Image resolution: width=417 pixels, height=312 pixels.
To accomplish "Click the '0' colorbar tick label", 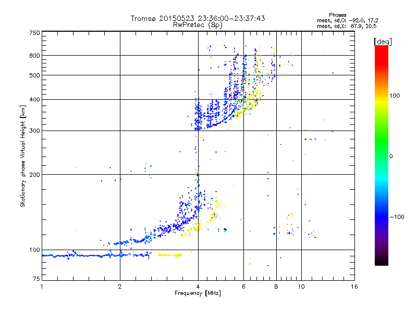I will pyautogui.click(x=391, y=157).
